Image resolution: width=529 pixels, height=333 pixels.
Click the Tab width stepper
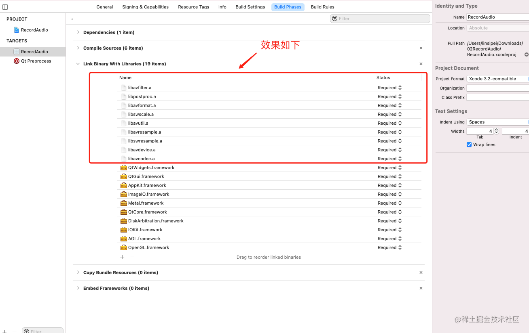click(497, 131)
